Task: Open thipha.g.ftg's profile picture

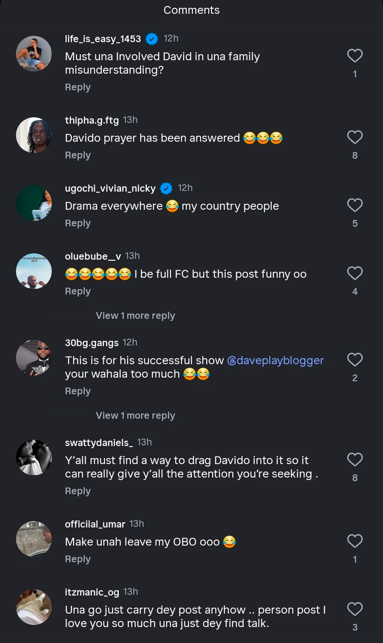Action: coord(34,135)
